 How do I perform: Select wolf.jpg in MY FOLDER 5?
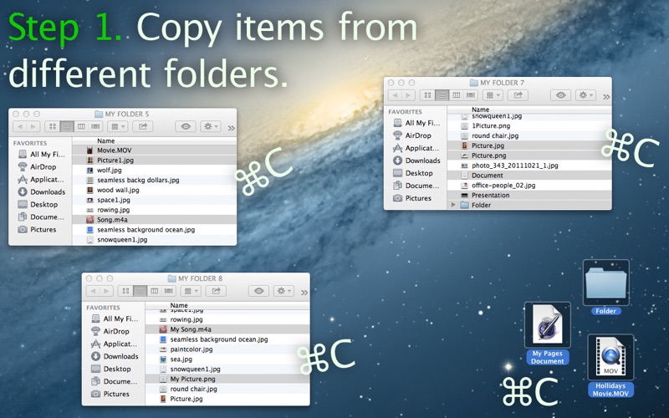155,171
